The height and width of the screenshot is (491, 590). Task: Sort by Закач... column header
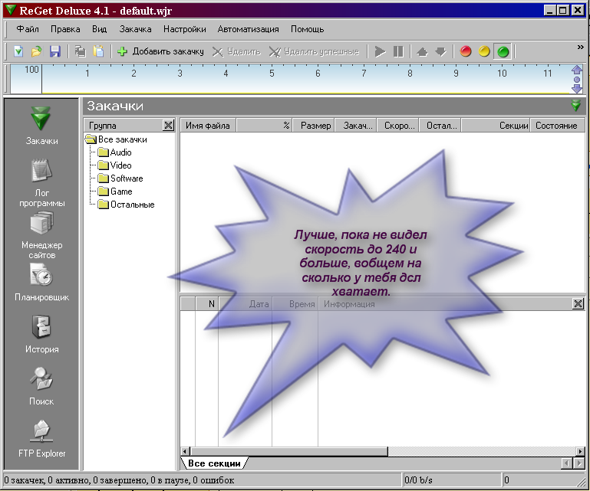click(356, 126)
